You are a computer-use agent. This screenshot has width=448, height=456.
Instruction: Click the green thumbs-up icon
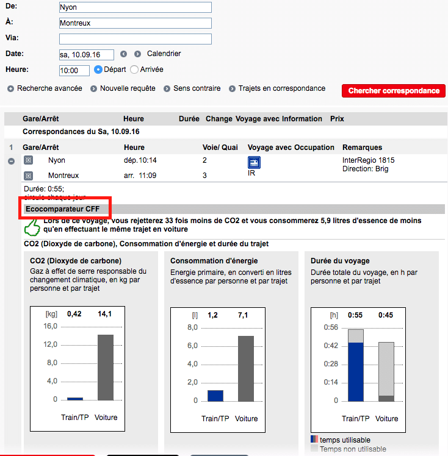pyautogui.click(x=32, y=227)
